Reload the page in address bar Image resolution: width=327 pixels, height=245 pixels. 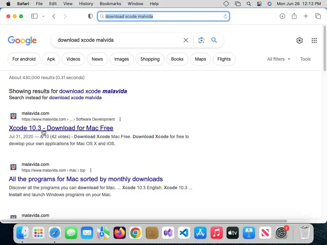[225, 16]
